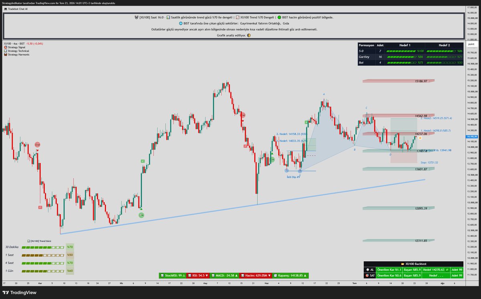
Task: Click the MACD: -24.58 badge
Action: click(224, 275)
